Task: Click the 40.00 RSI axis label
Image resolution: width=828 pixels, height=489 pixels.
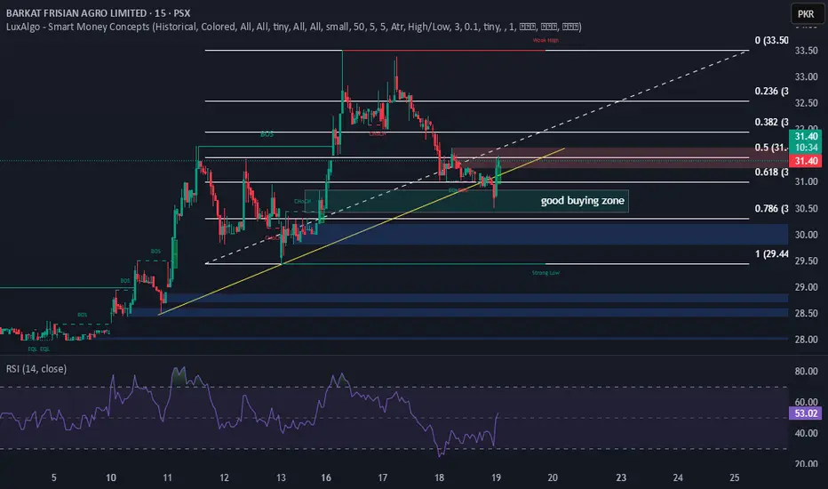Action: click(x=807, y=434)
